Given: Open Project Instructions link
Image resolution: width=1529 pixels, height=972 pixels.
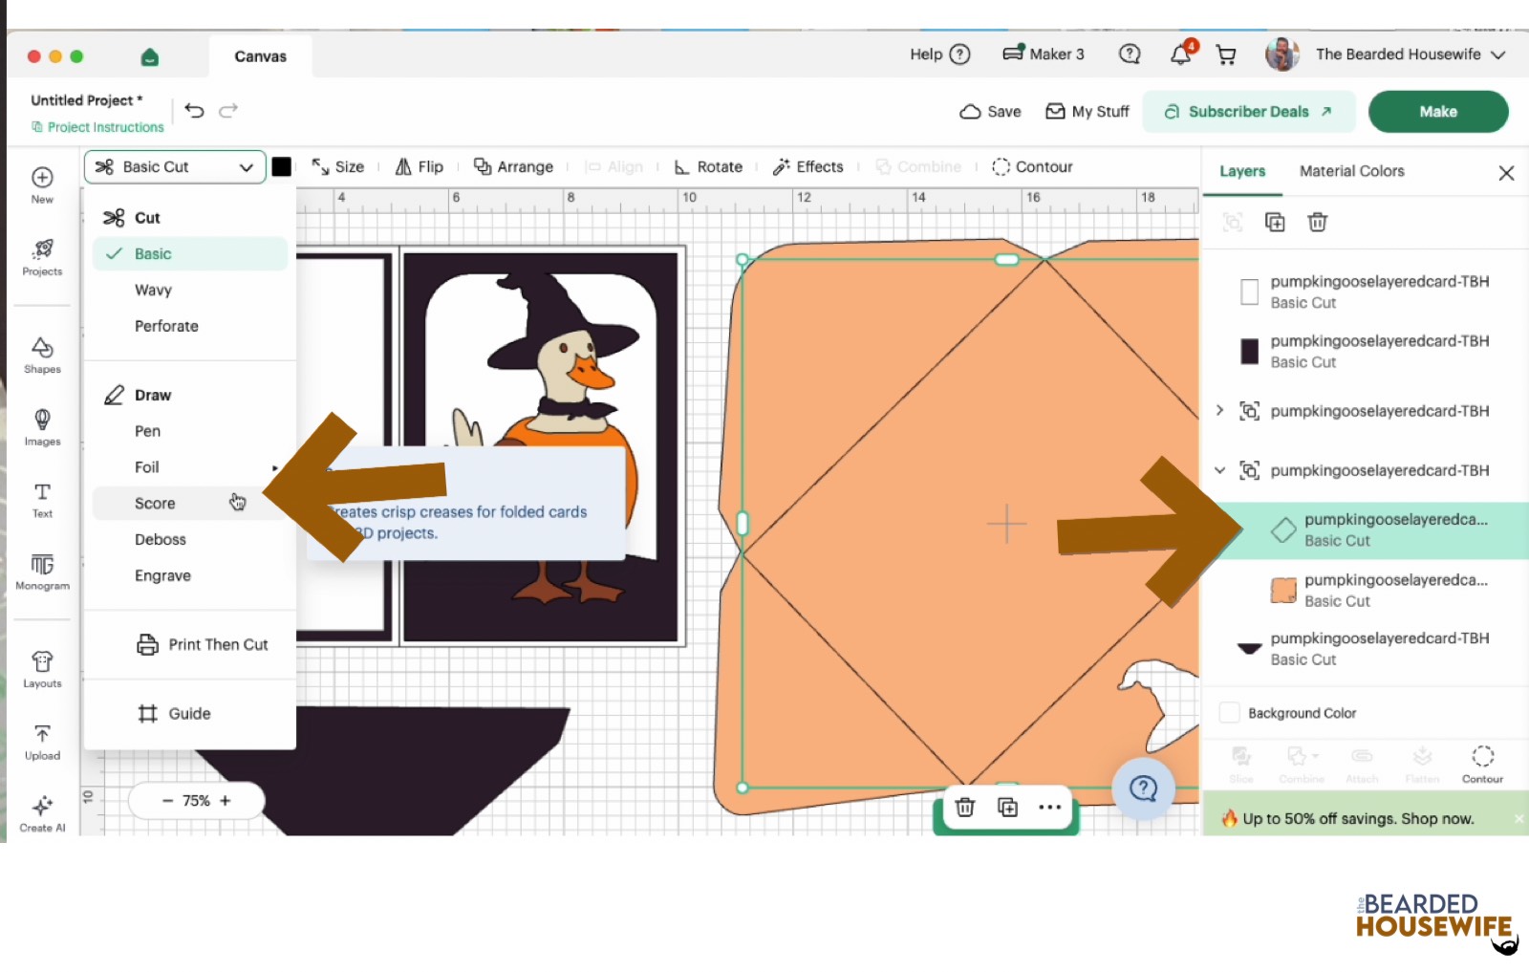Looking at the screenshot, I should (97, 127).
